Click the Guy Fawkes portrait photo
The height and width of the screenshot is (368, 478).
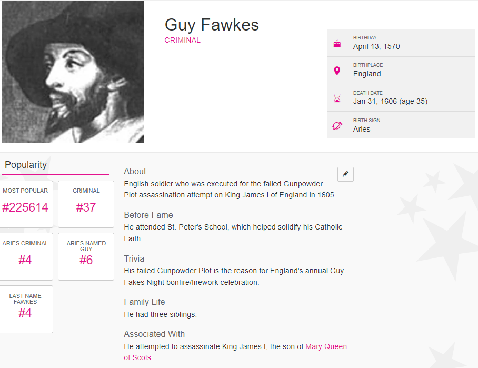73,72
